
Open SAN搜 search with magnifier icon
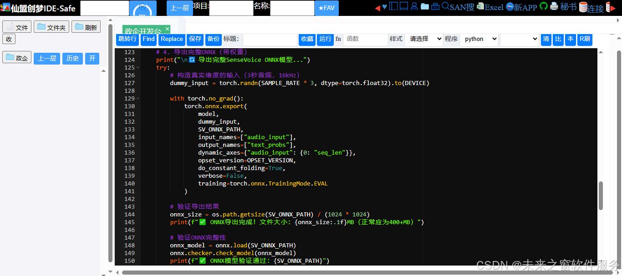tap(458, 7)
